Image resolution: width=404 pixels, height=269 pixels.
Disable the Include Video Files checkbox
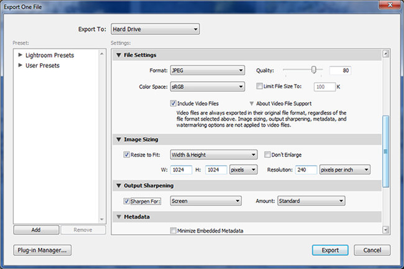(173, 103)
